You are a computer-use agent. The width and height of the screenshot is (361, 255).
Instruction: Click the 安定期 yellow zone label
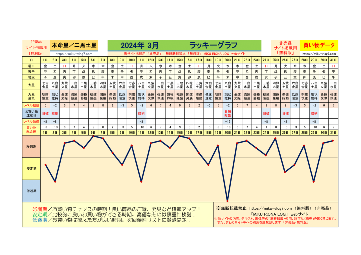(31, 168)
